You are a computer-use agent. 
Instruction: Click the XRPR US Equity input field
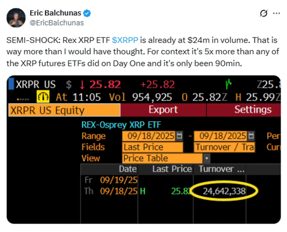[x=64, y=110]
